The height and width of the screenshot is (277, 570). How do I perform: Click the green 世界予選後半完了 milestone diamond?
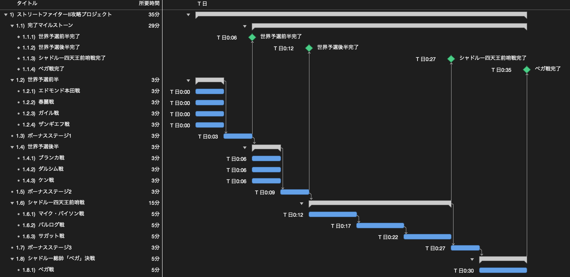click(309, 48)
